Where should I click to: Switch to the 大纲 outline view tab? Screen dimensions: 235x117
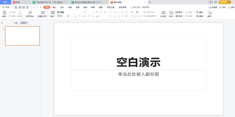[x=16, y=23]
